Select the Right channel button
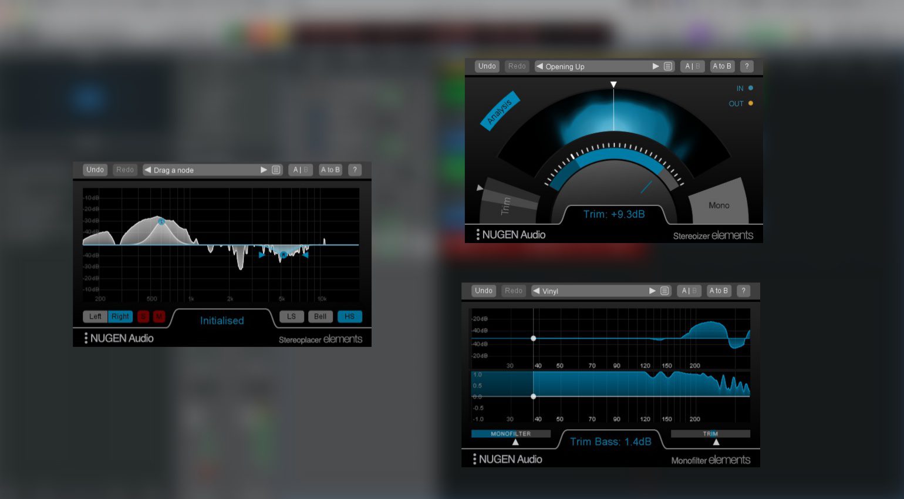The width and height of the screenshot is (904, 499). click(x=120, y=316)
